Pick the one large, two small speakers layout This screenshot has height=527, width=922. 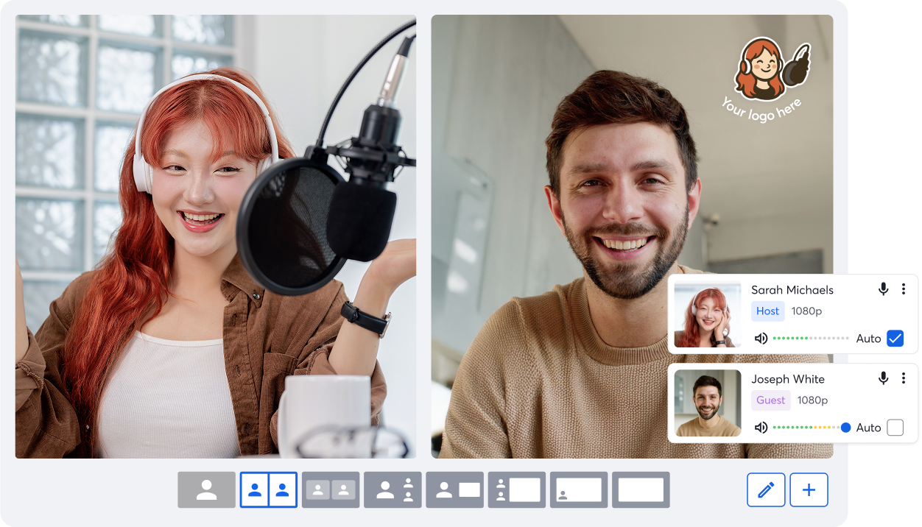point(393,490)
